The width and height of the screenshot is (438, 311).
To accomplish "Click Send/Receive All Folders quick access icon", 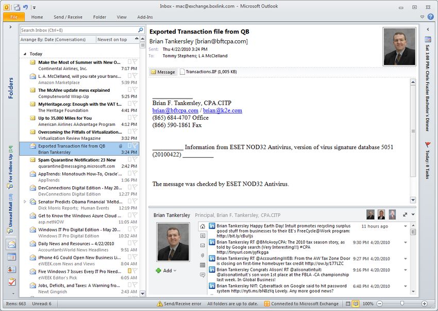I will [17, 7].
